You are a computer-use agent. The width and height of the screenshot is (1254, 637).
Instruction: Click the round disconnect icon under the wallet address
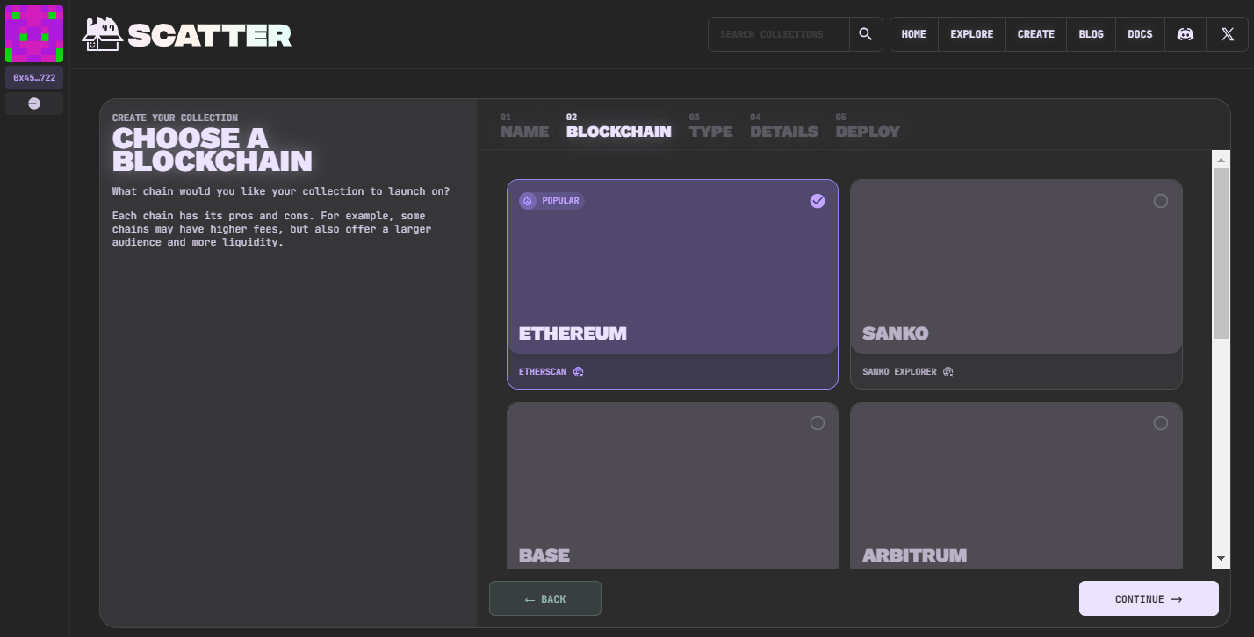[x=34, y=104]
